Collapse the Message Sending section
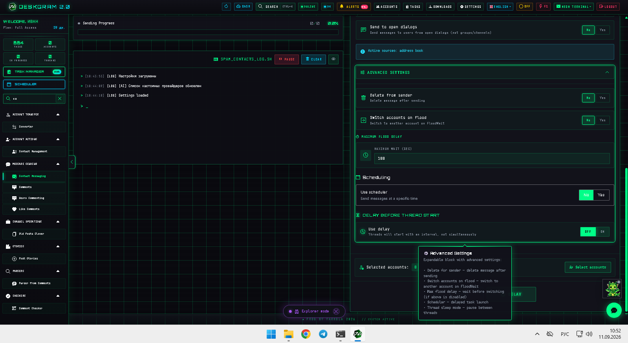Viewport: 628px width, 343px height. point(58,164)
